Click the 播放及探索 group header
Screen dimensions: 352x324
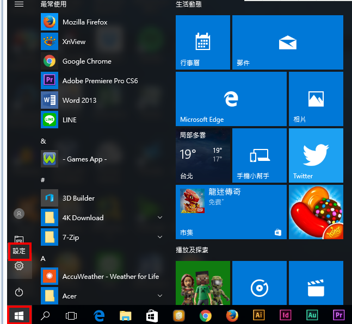coord(192,250)
